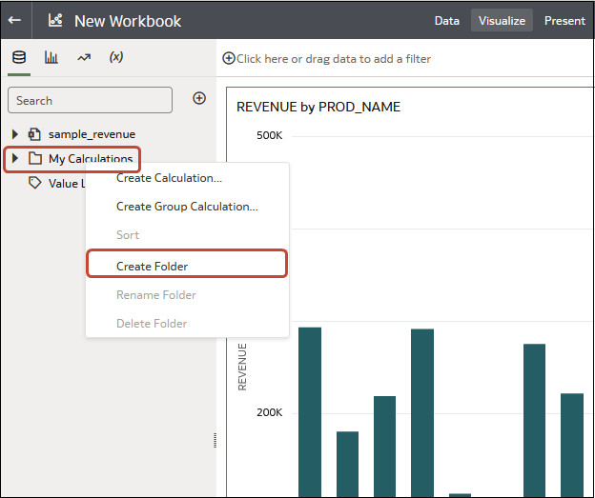Switch to the Present tab
This screenshot has width=595, height=498.
564,20
